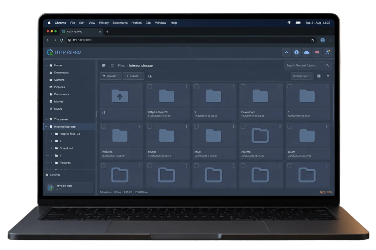
Task: Expand HttpFs-files-78 in the sidebar tree
Action: click(x=52, y=134)
